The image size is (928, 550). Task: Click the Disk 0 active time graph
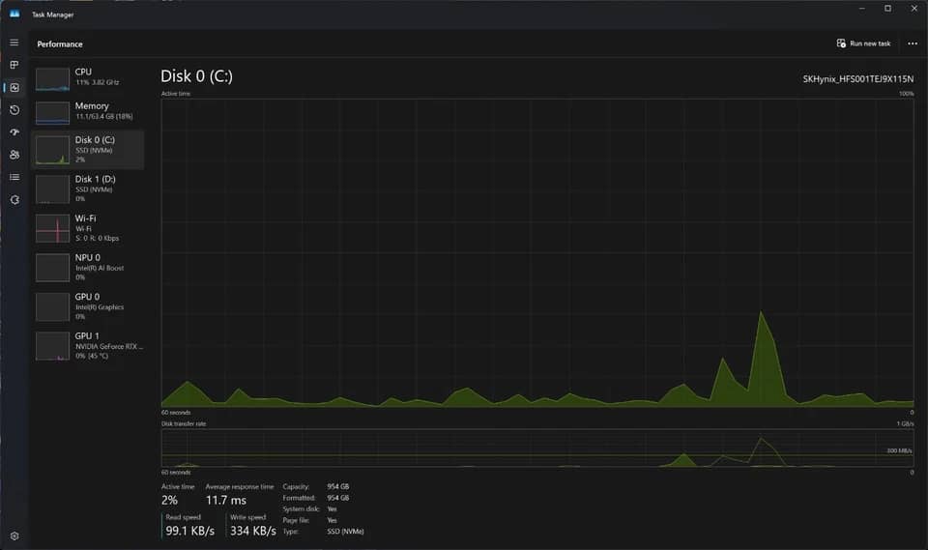pyautogui.click(x=537, y=253)
